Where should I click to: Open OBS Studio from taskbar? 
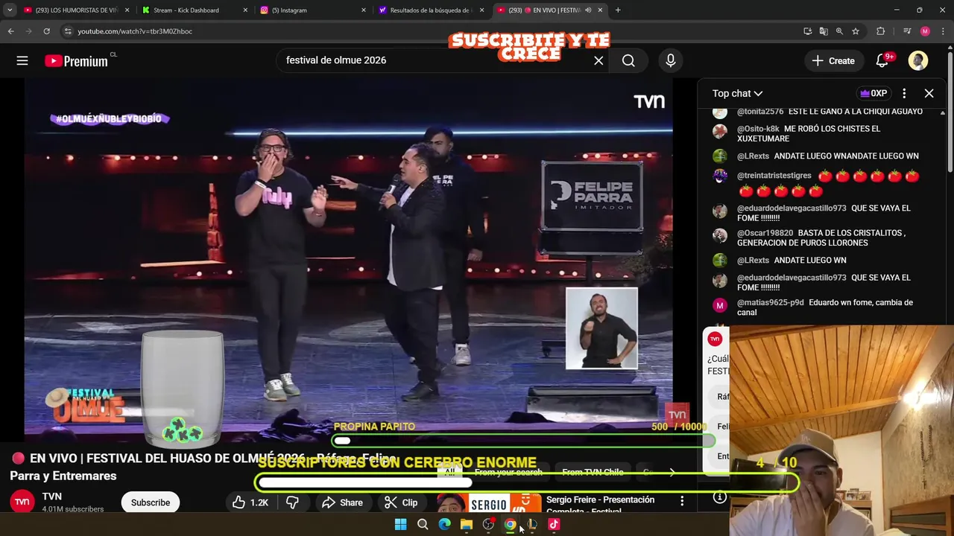pyautogui.click(x=488, y=524)
